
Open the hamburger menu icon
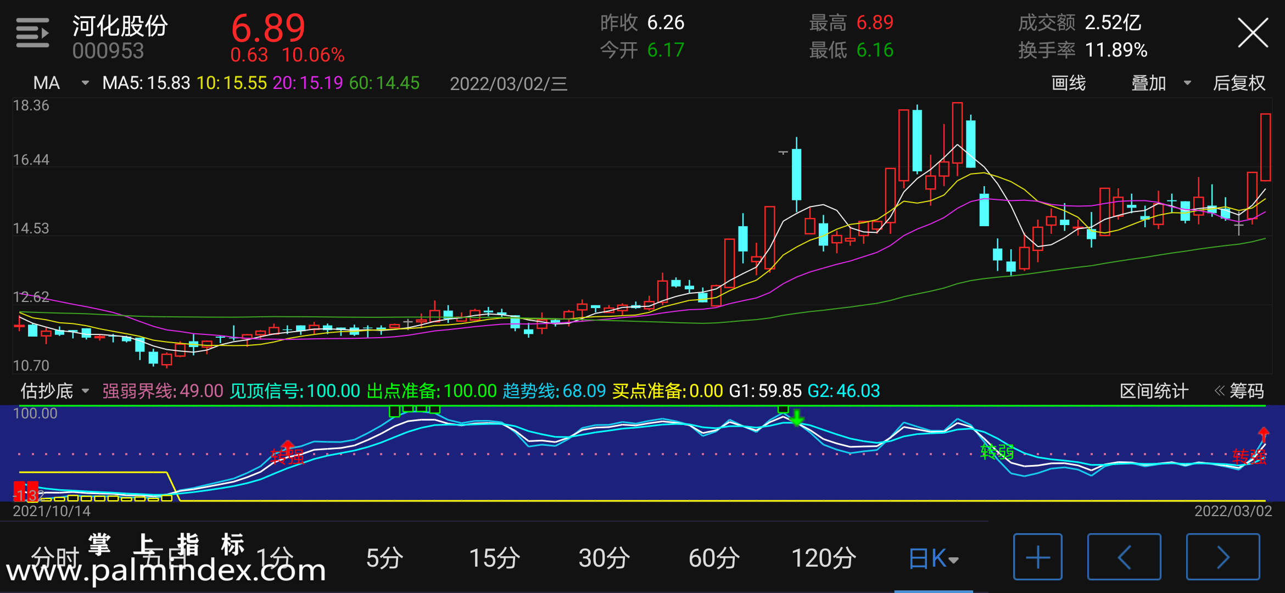point(32,33)
